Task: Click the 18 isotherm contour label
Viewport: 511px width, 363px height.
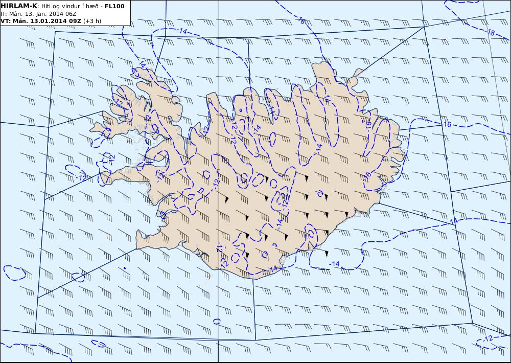Action: click(x=491, y=32)
